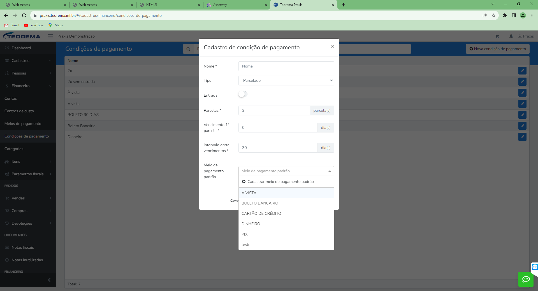Toggle the Entrada switch

(x=243, y=94)
